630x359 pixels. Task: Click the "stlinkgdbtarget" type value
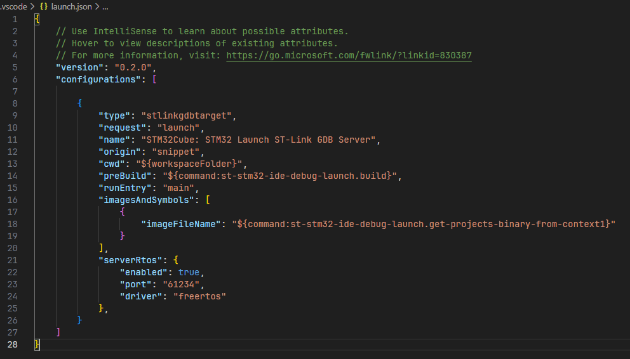(189, 115)
